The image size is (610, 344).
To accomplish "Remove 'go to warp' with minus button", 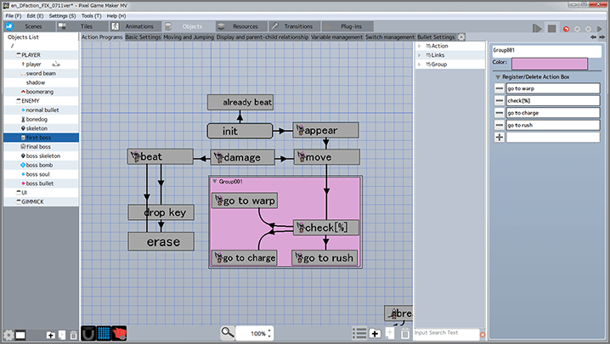I will pyautogui.click(x=499, y=88).
